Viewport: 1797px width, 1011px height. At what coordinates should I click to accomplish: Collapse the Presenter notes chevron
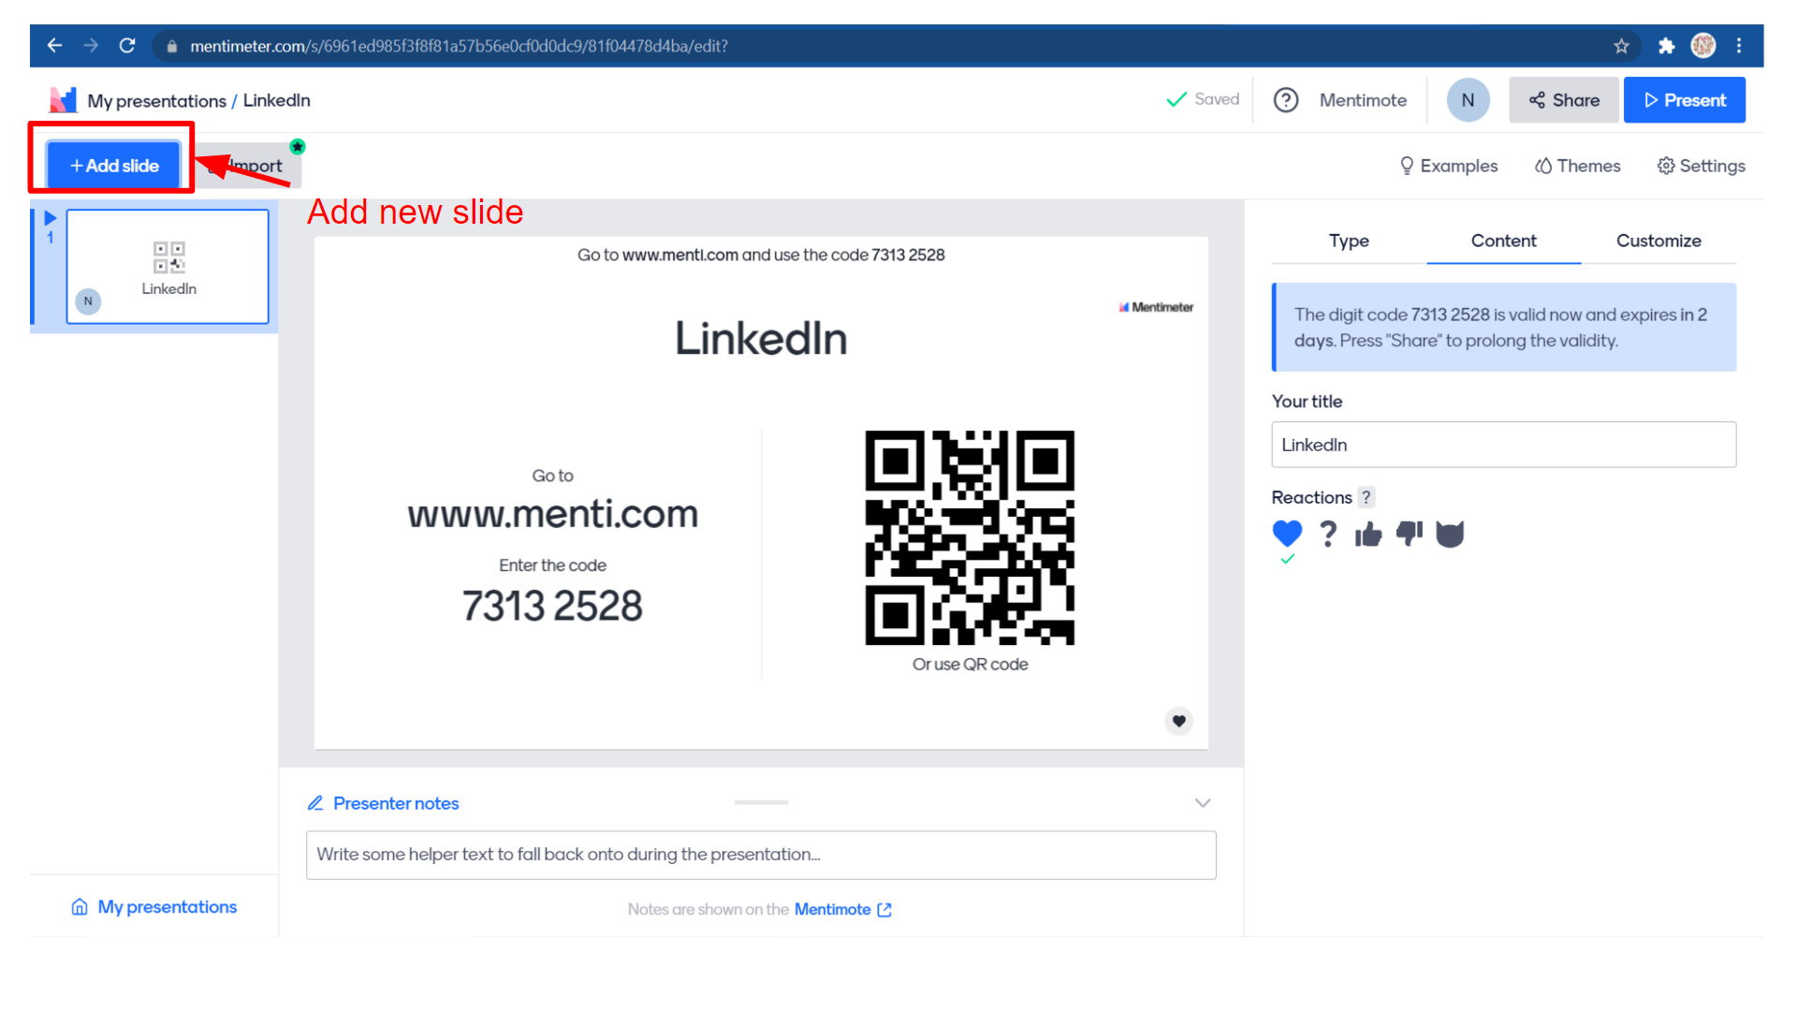pos(1203,803)
